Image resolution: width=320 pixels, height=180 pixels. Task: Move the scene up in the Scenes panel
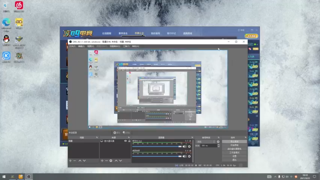tap(80, 161)
